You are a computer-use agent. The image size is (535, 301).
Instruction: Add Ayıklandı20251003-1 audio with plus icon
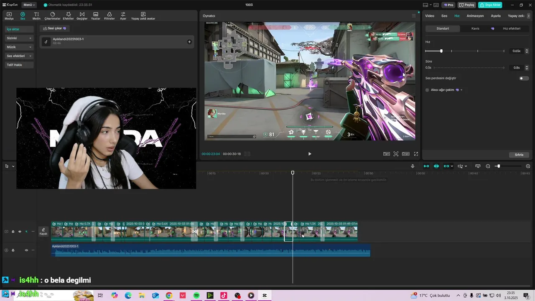point(189,42)
